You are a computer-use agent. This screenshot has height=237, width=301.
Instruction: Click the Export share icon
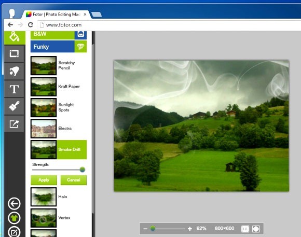[x=14, y=124]
